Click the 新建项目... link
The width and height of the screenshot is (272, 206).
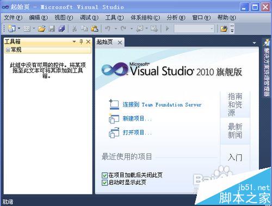click(137, 118)
